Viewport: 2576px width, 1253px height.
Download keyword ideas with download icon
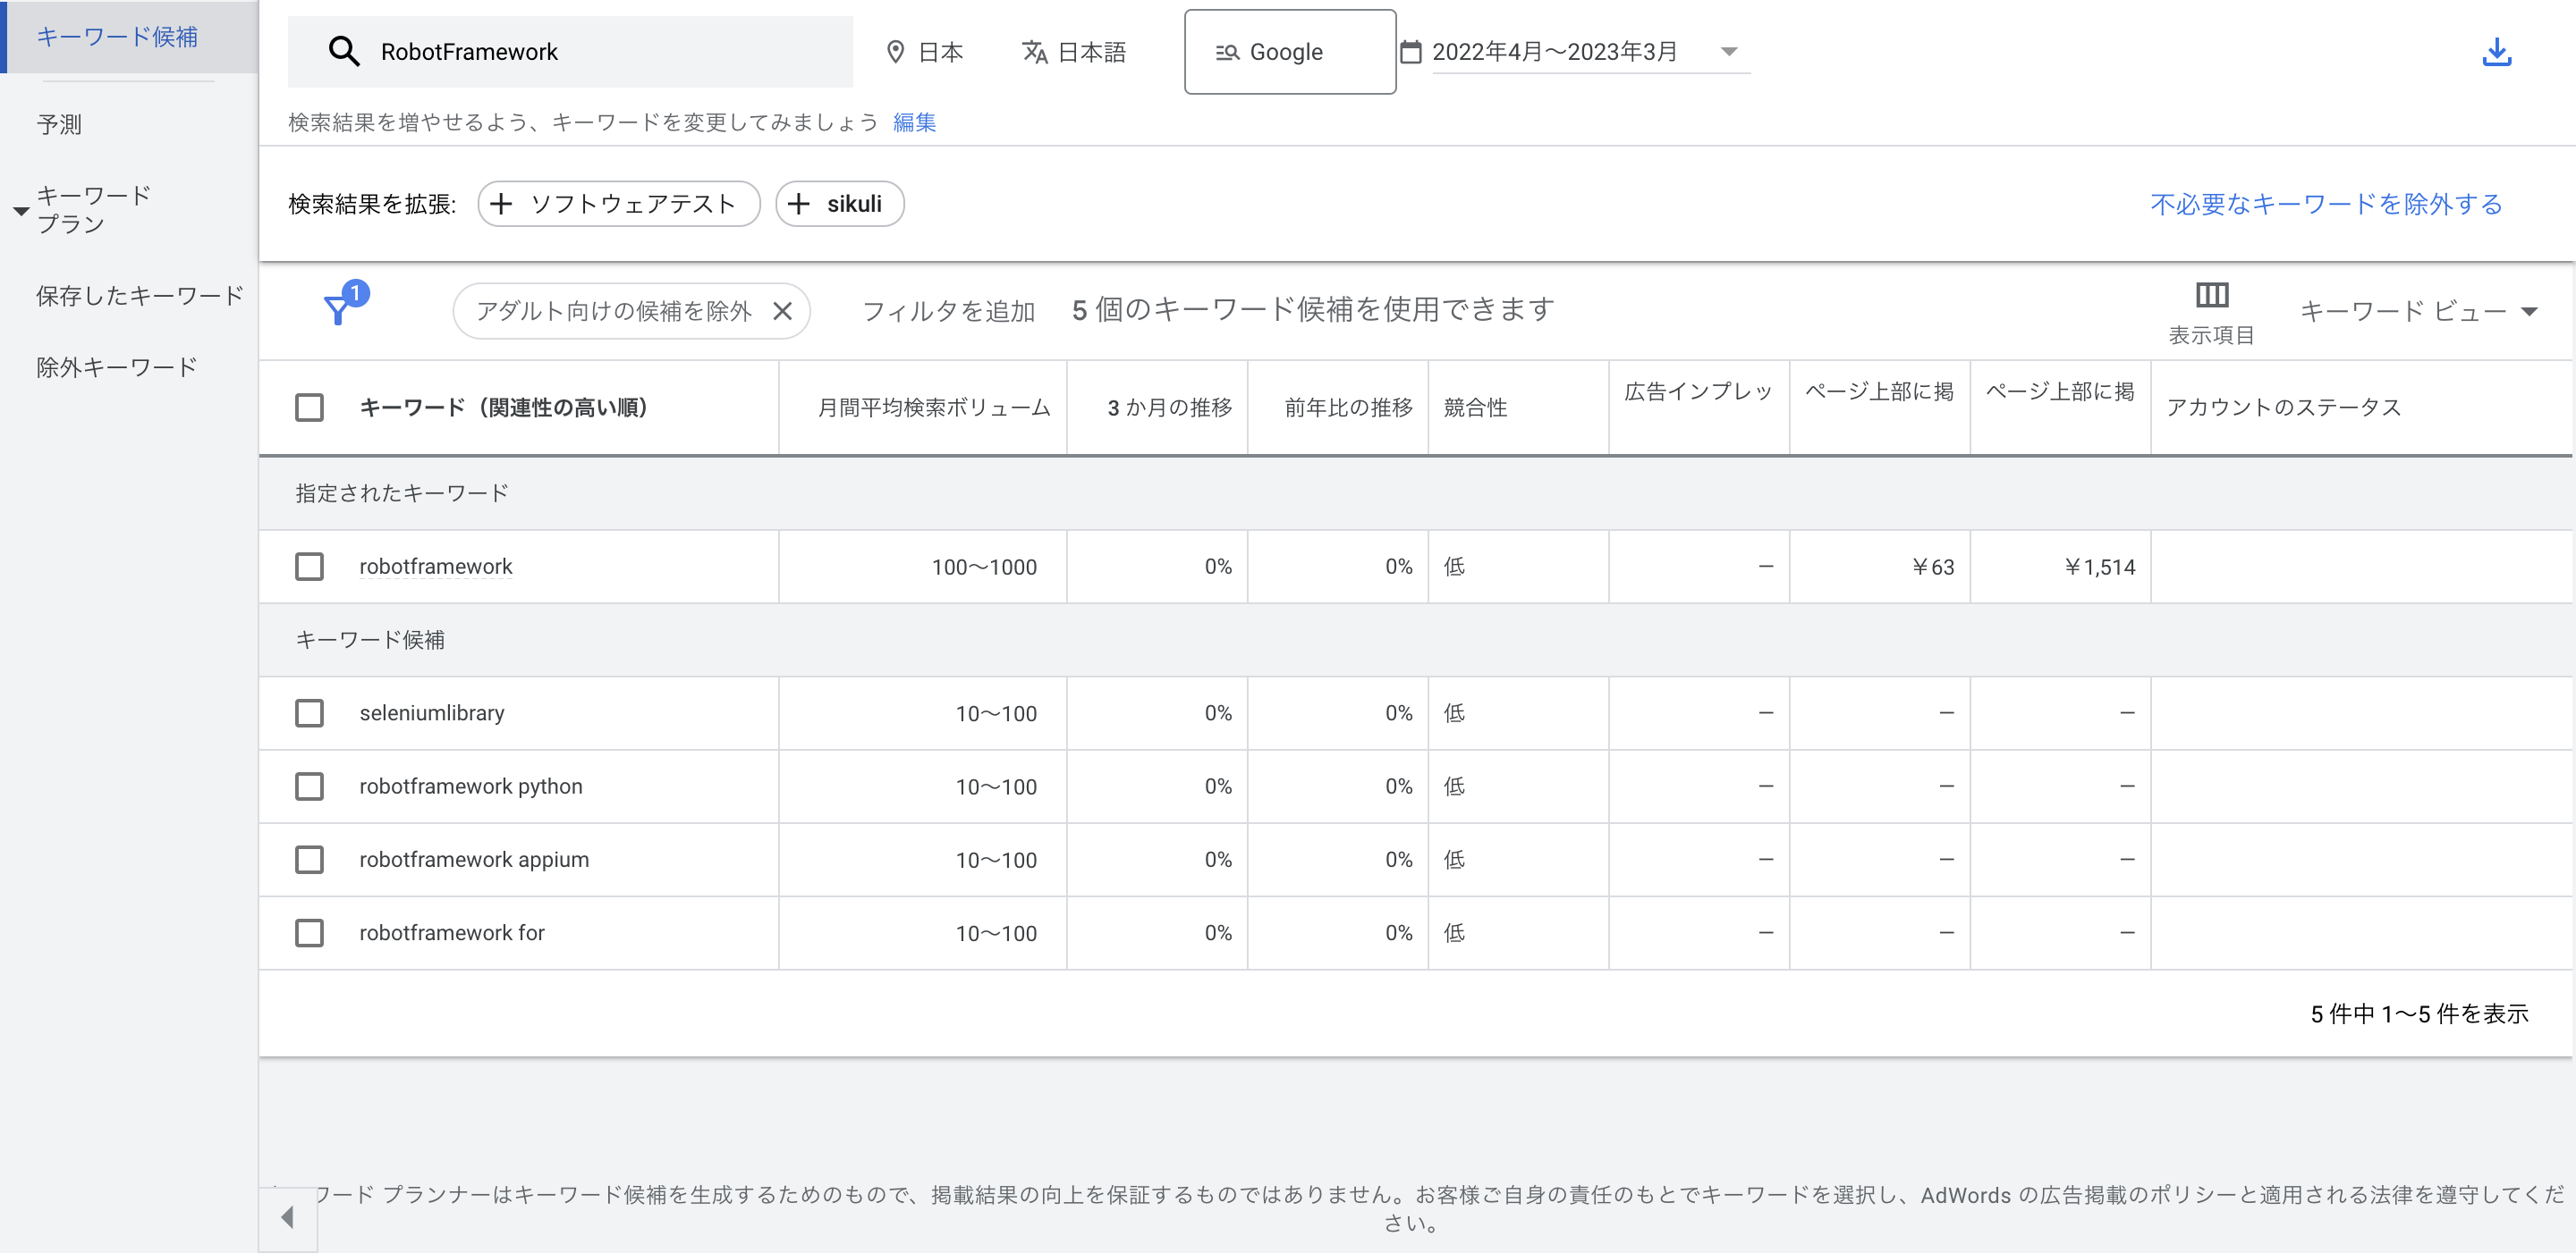pos(2496,51)
